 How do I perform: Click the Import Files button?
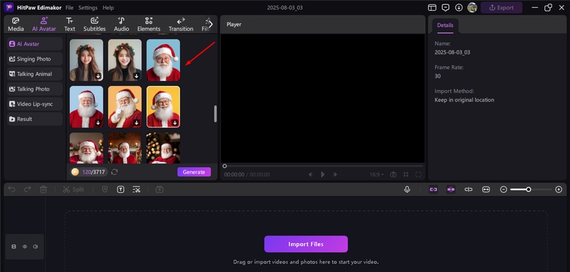(306, 244)
